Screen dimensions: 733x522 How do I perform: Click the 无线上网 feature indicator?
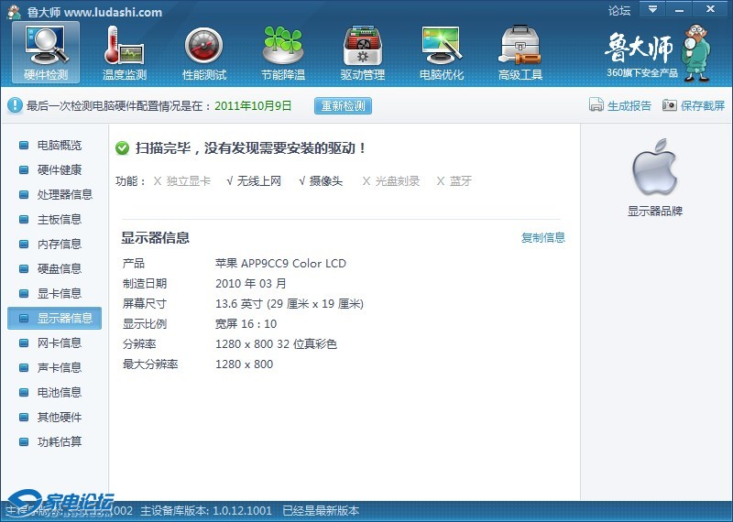254,181
